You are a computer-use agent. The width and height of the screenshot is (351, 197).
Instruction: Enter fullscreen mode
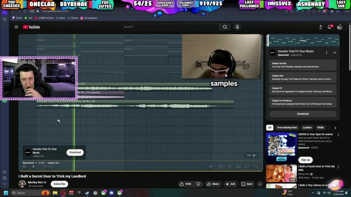(256, 166)
